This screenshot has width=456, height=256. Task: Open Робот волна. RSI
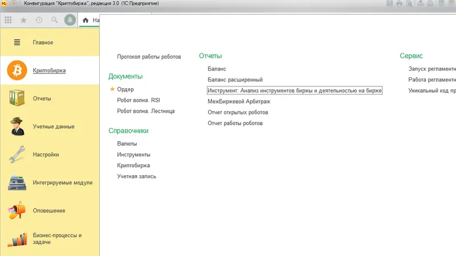[x=139, y=100]
